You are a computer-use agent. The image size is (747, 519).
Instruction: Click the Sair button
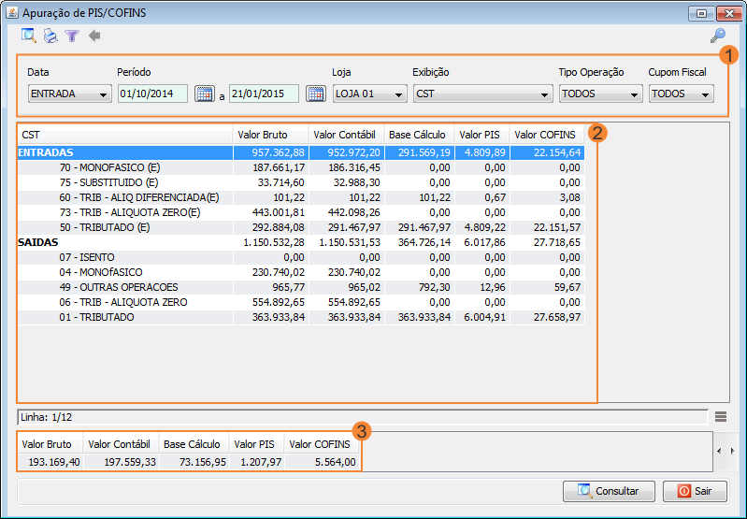[x=695, y=491]
